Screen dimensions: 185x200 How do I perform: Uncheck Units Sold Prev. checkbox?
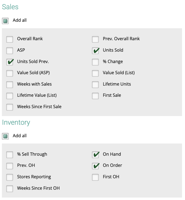point(9,62)
